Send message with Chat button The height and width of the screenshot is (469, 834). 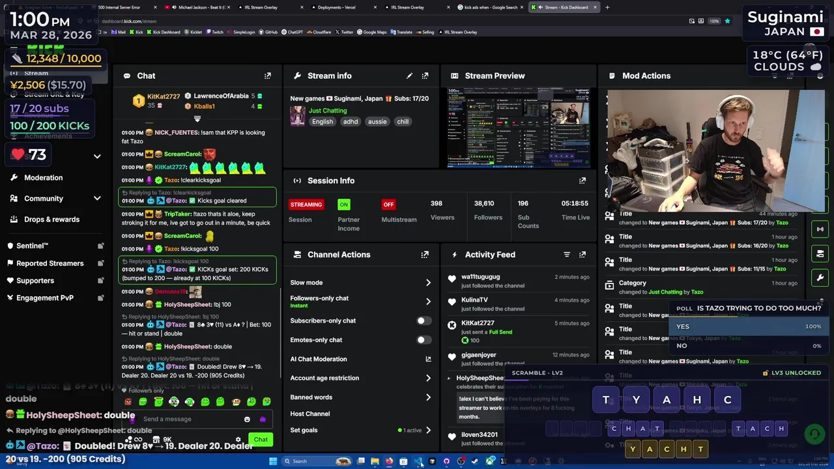(261, 440)
